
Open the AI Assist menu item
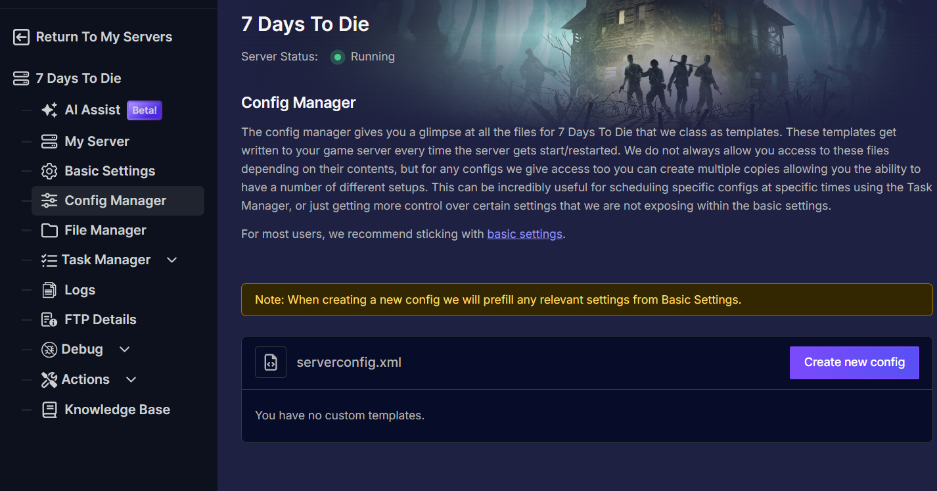click(93, 110)
